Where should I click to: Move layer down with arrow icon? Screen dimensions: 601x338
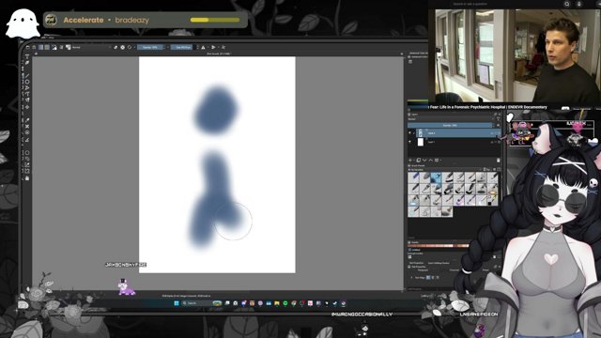coord(424,161)
